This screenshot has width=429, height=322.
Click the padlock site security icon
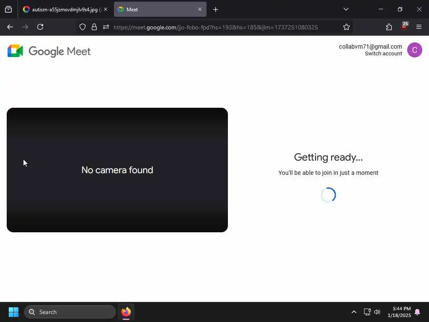(x=94, y=27)
